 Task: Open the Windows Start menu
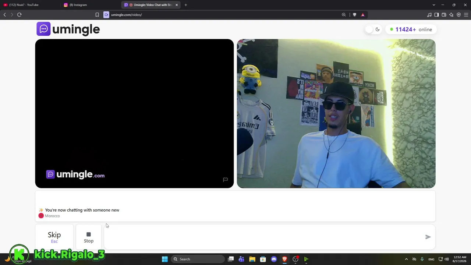(165, 259)
